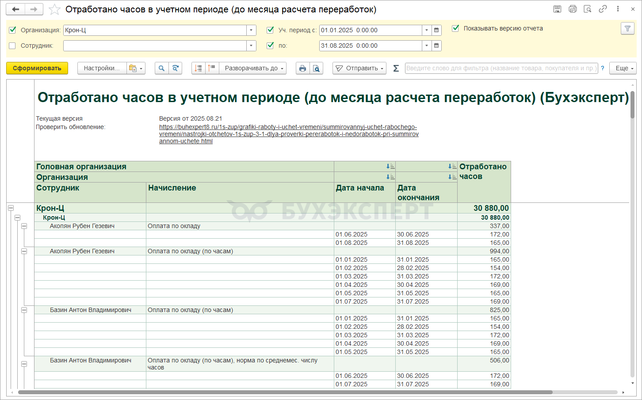The width and height of the screenshot is (642, 400).
Task: Select the 825,00 hours cell
Action: [x=484, y=310]
